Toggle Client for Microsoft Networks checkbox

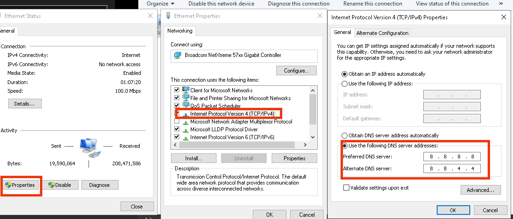pyautogui.click(x=177, y=90)
